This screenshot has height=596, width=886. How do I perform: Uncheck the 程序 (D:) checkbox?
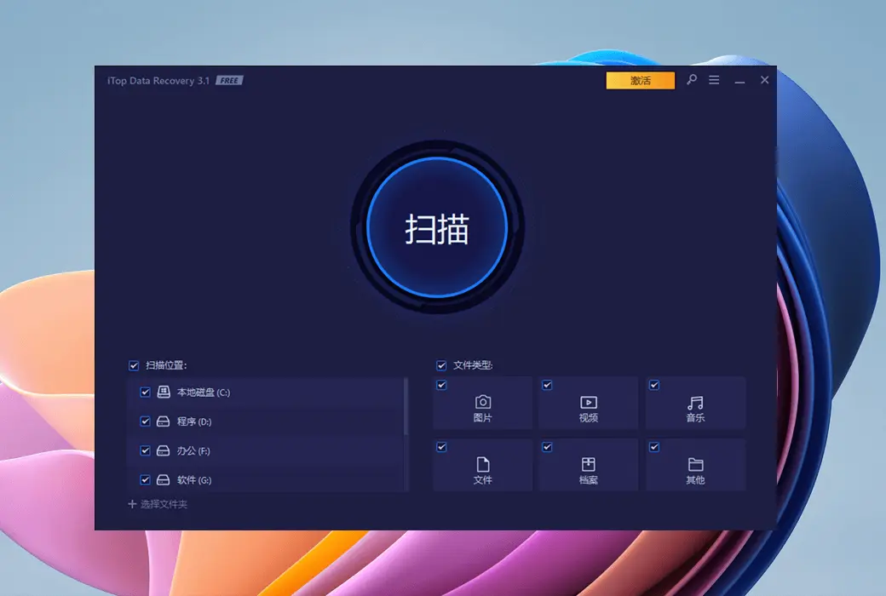point(145,421)
